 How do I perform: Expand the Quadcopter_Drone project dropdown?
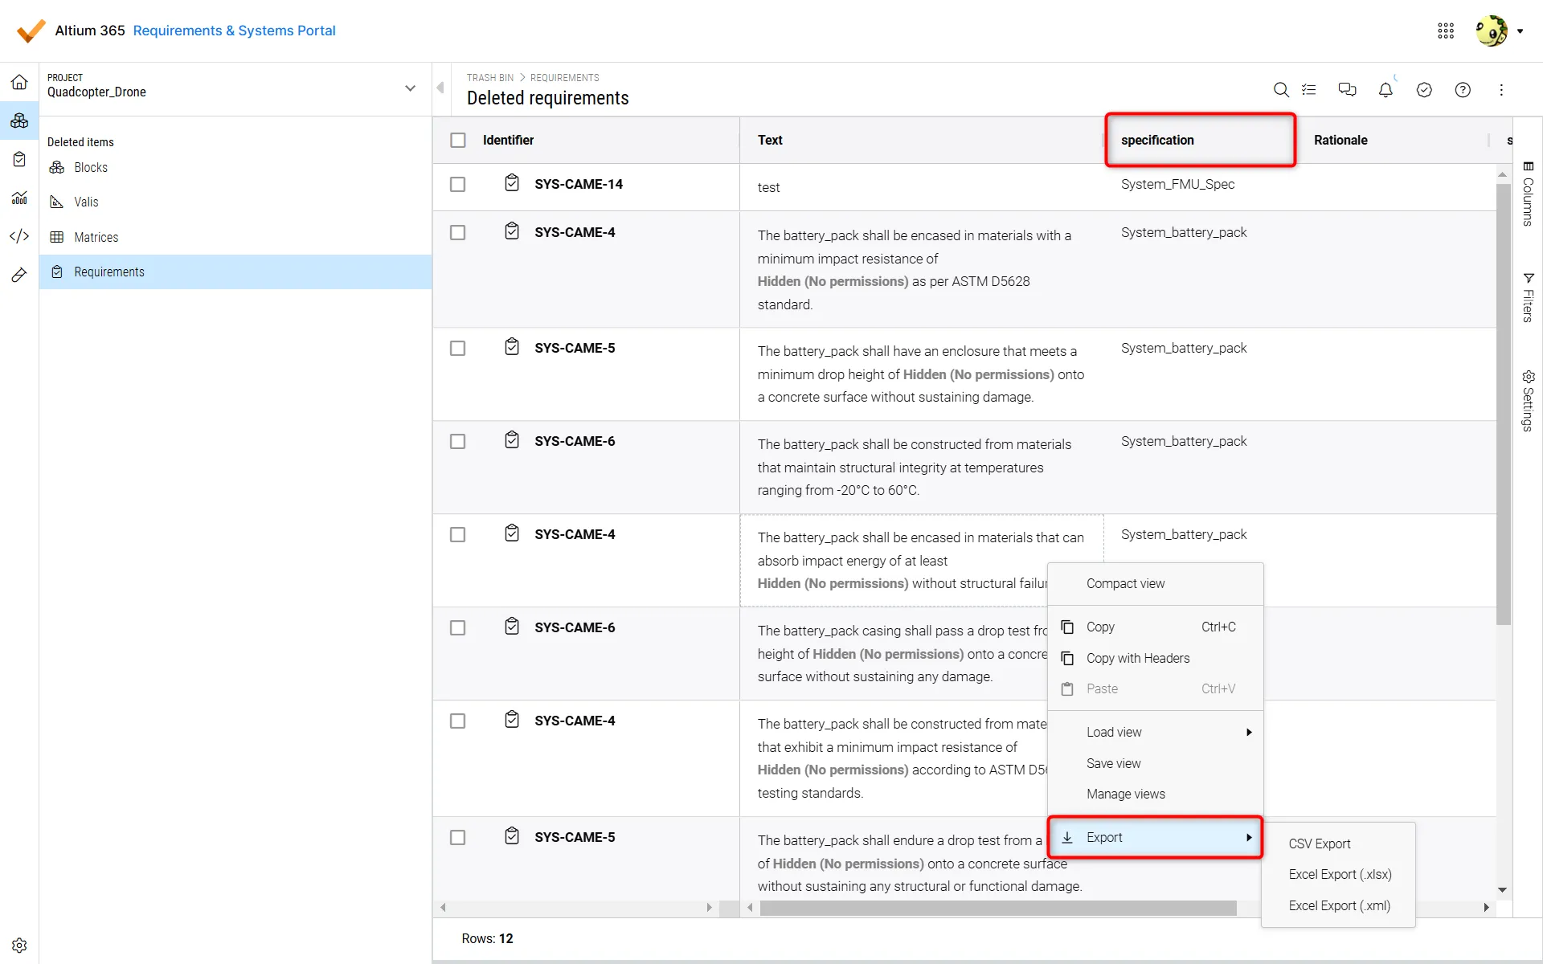410,88
